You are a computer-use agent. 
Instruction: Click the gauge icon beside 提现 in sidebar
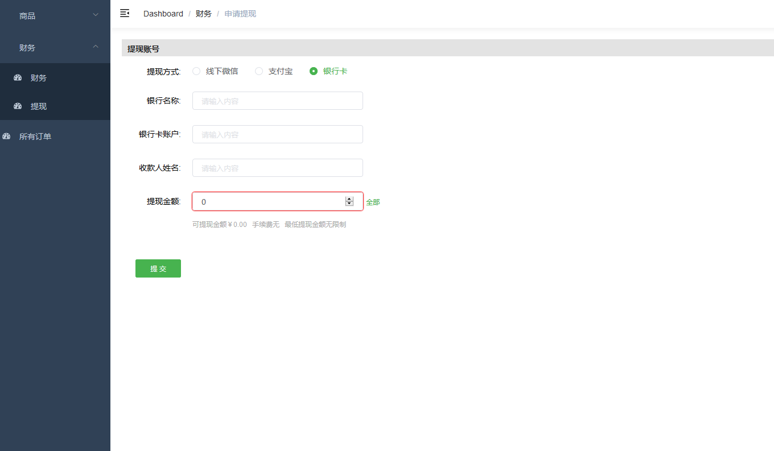[x=18, y=106]
